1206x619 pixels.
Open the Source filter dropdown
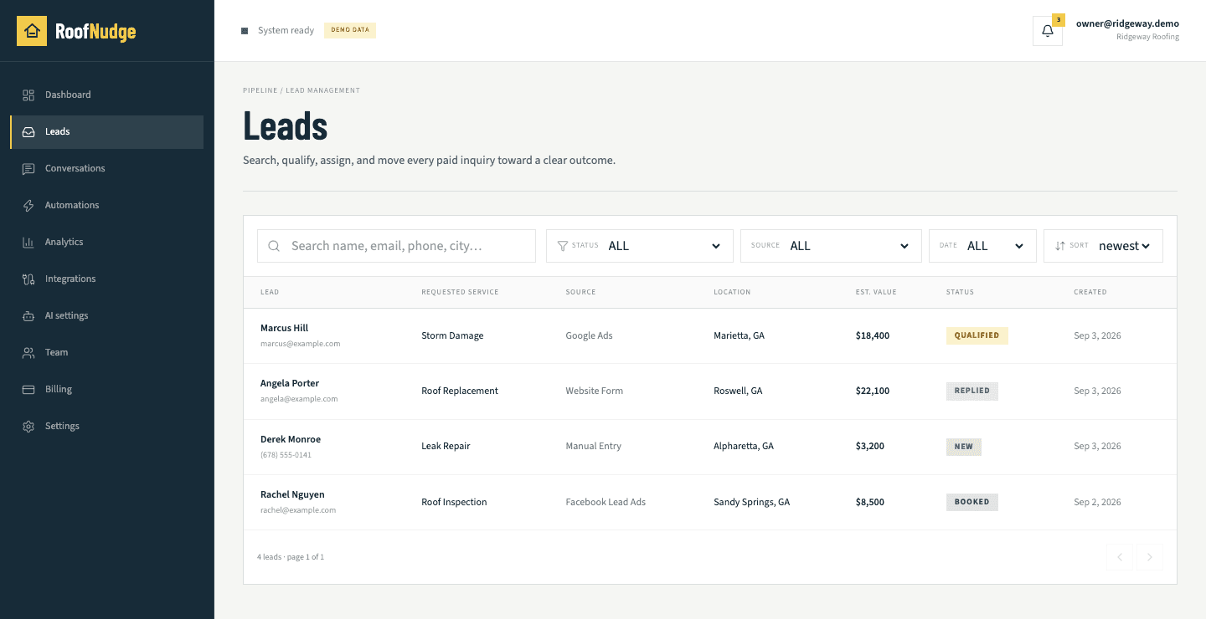coord(831,246)
